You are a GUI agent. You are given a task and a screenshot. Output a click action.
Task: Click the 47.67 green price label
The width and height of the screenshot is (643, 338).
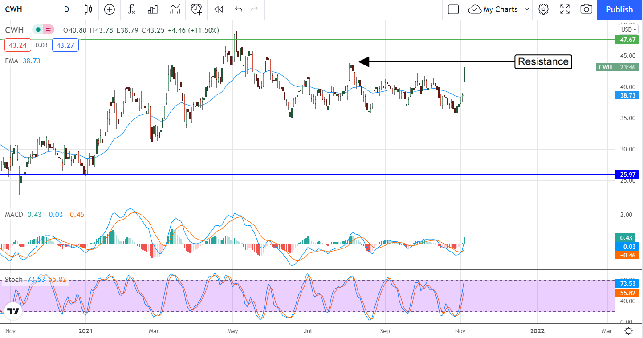627,40
